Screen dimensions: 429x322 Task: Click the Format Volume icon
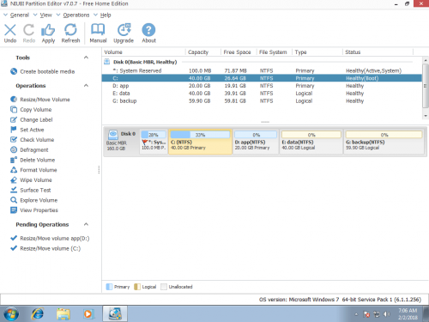tap(14, 170)
